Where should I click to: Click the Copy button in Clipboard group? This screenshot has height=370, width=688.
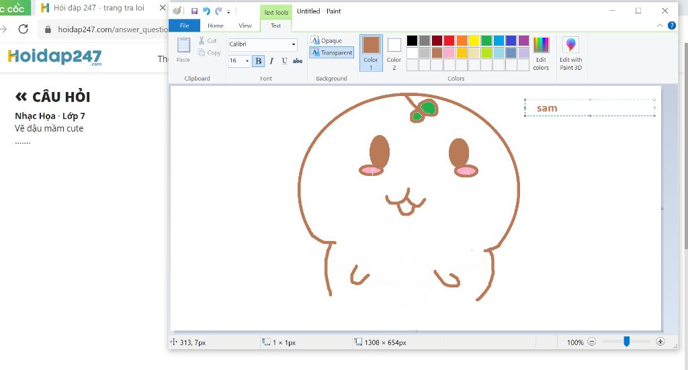(x=210, y=52)
